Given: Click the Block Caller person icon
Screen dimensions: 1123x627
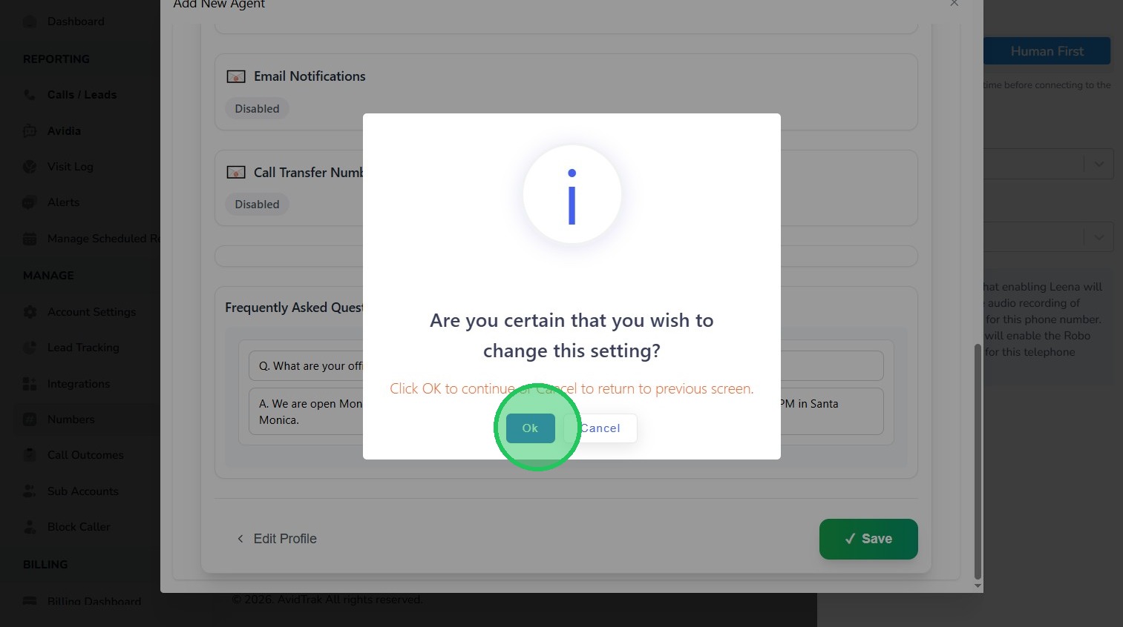Looking at the screenshot, I should [30, 527].
